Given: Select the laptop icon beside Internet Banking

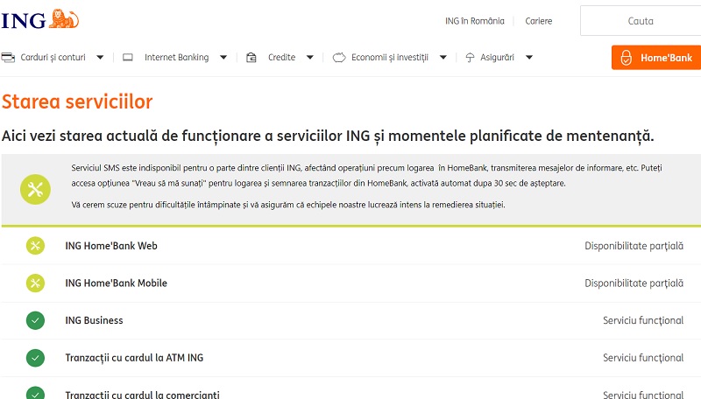Looking at the screenshot, I should [128, 57].
